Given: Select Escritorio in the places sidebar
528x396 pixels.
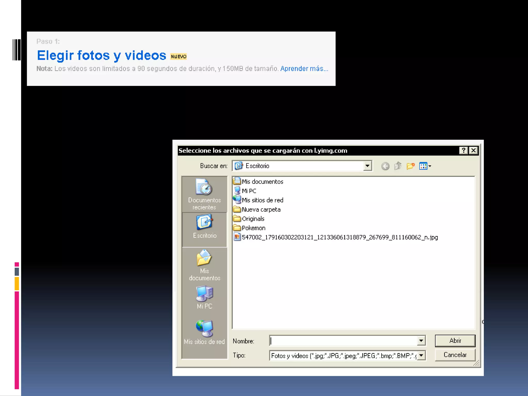Looking at the screenshot, I should tap(204, 227).
